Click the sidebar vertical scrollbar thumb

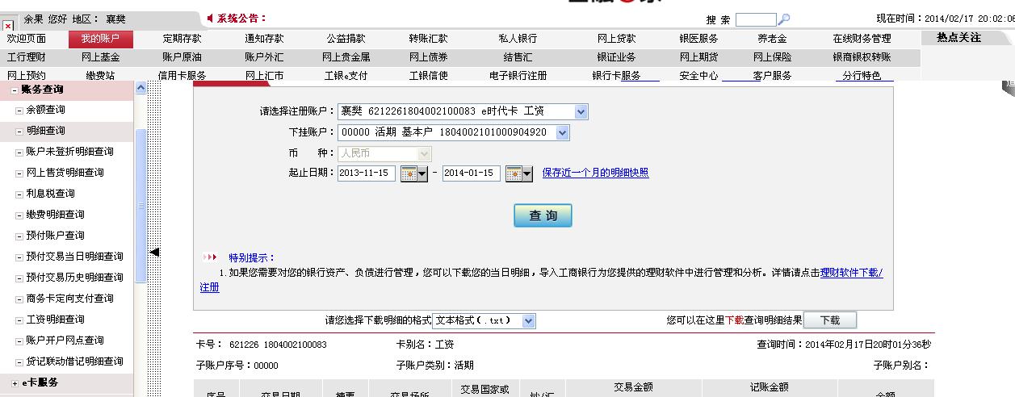click(141, 206)
